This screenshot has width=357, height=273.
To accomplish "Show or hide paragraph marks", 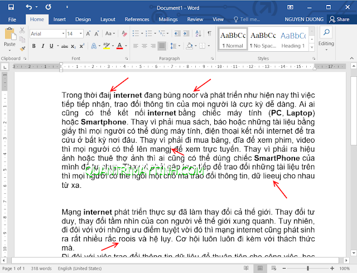I will (209, 33).
